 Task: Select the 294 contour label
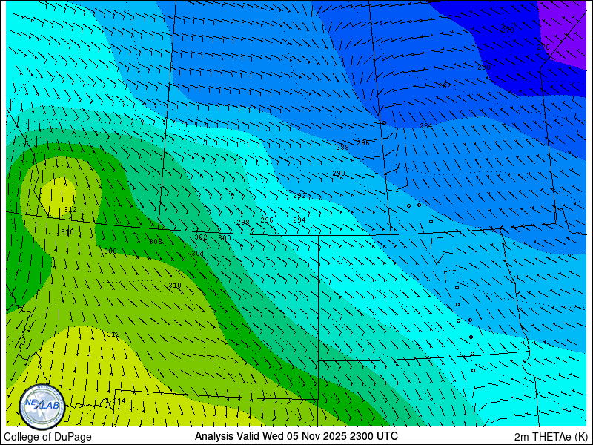(x=299, y=220)
